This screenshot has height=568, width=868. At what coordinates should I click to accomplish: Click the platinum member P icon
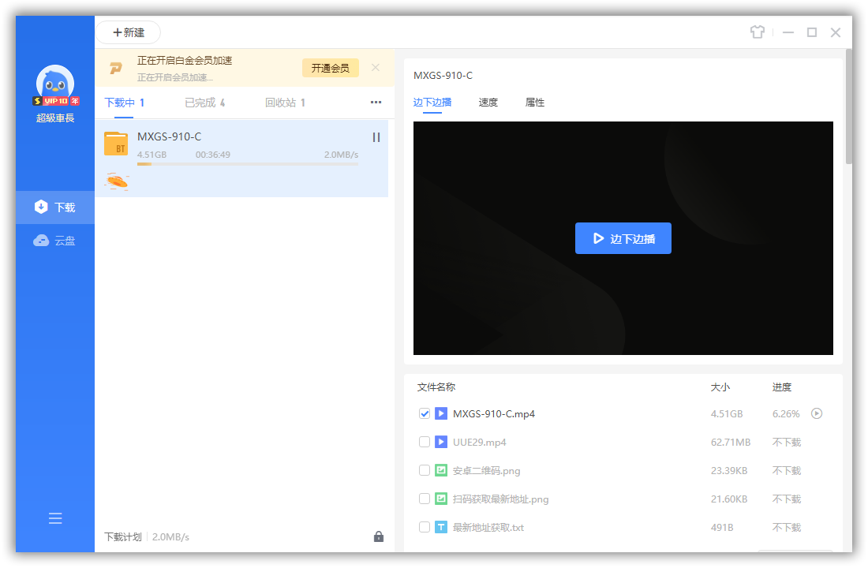coord(116,68)
